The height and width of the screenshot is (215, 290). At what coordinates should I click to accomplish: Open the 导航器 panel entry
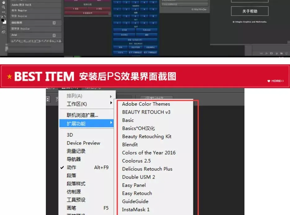tap(86, 159)
